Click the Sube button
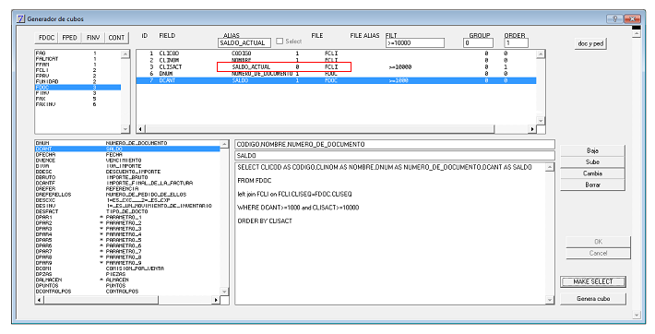The height and width of the screenshot is (334, 655). [x=592, y=161]
